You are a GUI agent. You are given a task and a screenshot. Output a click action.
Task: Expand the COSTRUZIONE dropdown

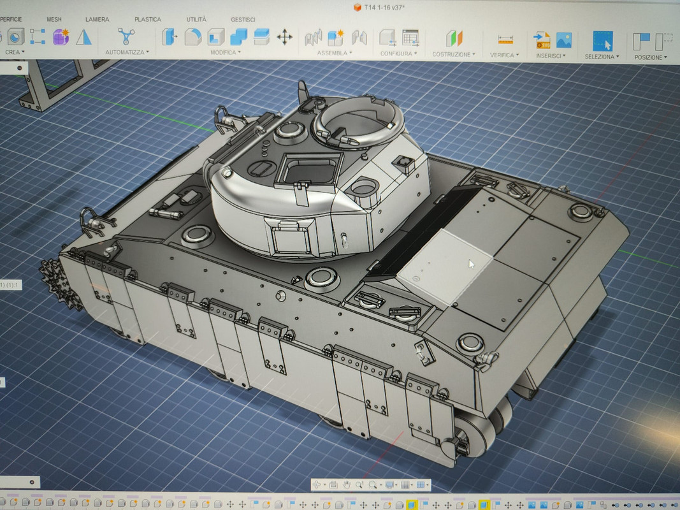[x=454, y=55]
